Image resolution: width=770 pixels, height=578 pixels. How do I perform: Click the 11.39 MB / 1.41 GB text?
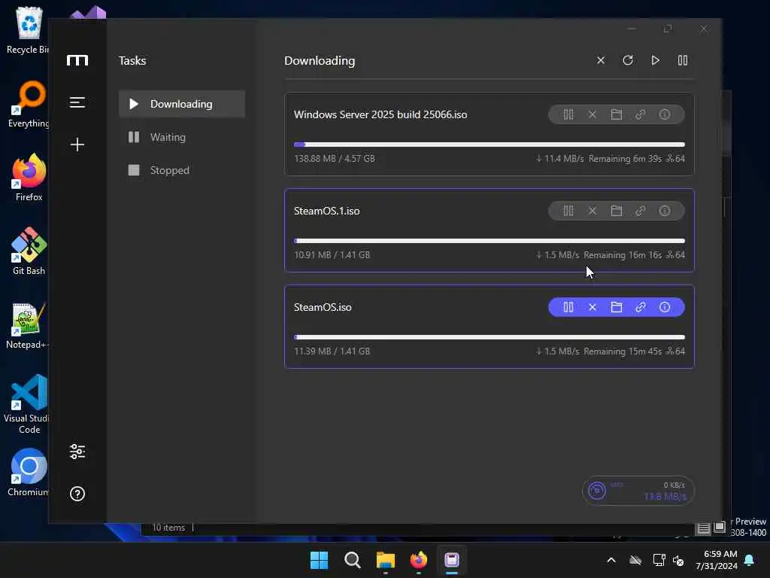tap(332, 351)
